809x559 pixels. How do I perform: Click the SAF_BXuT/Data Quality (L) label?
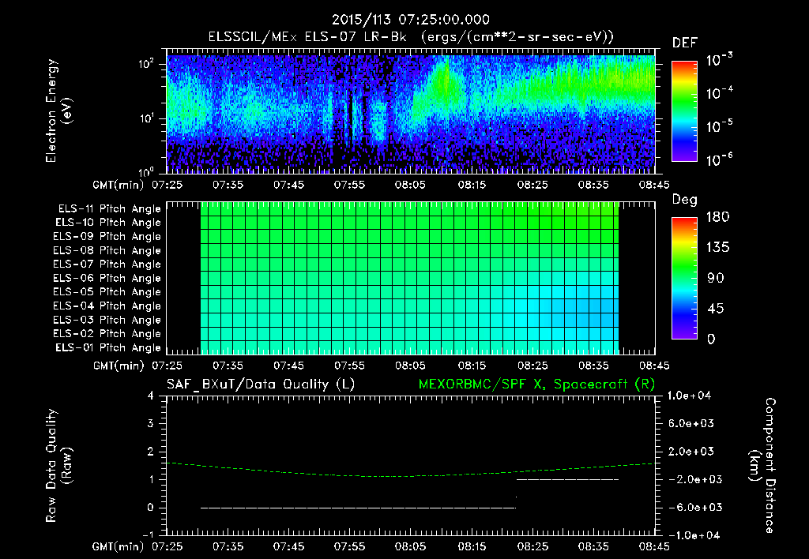point(261,385)
